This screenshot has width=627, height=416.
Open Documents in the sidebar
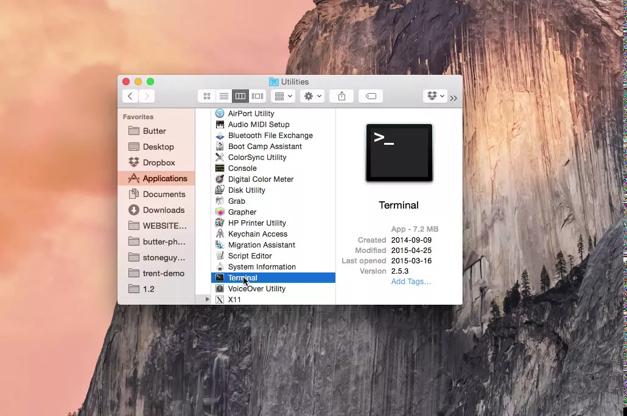coord(157,194)
